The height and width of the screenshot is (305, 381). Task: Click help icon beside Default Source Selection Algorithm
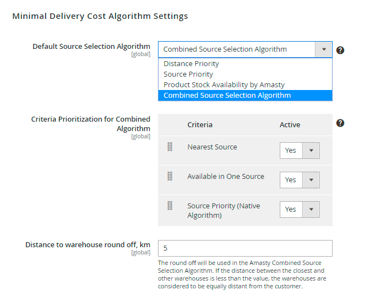340,50
